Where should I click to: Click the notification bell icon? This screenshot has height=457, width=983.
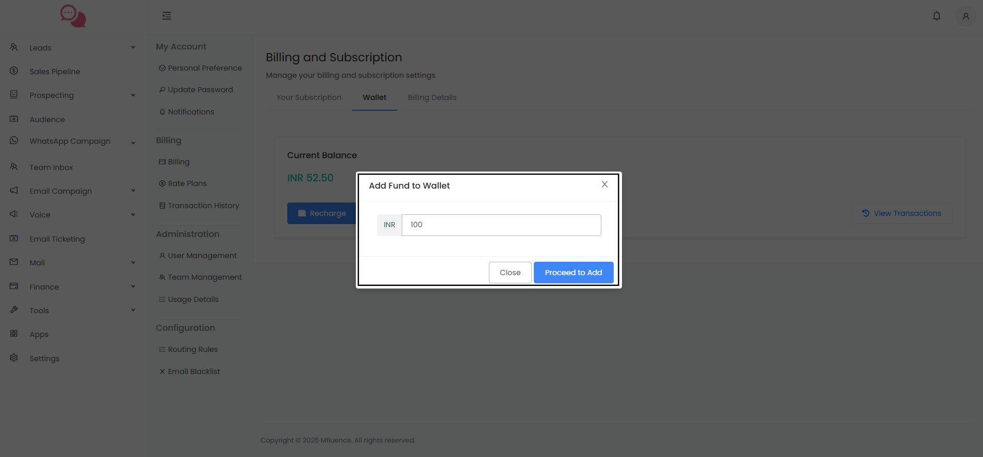click(x=937, y=16)
